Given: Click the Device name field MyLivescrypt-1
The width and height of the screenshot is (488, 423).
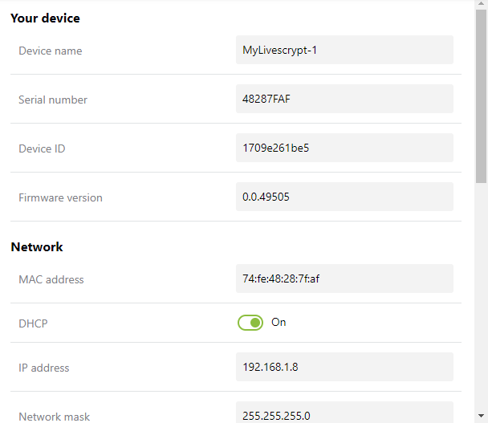Looking at the screenshot, I should pyautogui.click(x=344, y=50).
